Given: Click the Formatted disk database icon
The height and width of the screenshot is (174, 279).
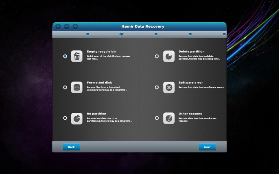Looking at the screenshot, I should click(x=77, y=87).
